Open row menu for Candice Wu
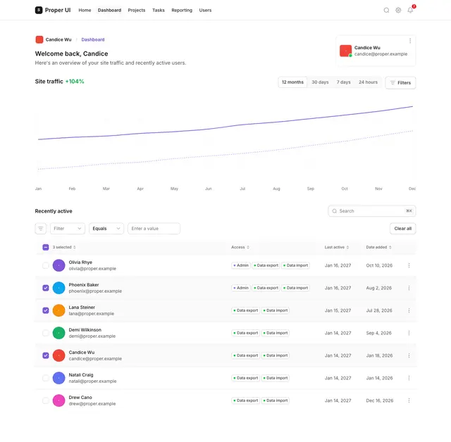 coord(409,355)
